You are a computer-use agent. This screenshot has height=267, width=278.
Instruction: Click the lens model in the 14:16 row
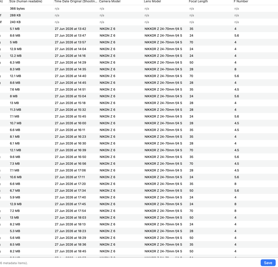tap(163, 56)
